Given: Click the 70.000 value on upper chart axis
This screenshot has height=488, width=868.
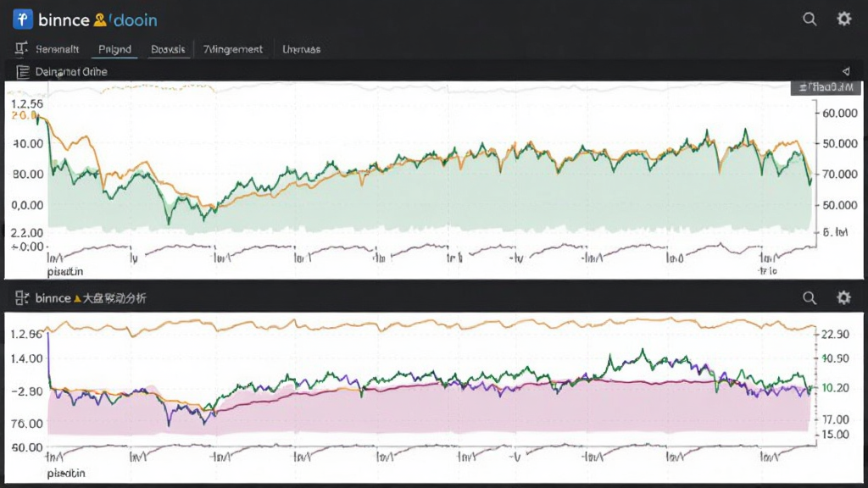Looking at the screenshot, I should pyautogui.click(x=840, y=175).
